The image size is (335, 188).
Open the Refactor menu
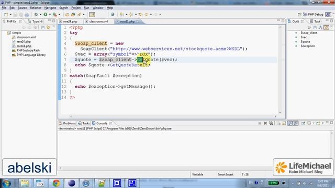[36, 8]
